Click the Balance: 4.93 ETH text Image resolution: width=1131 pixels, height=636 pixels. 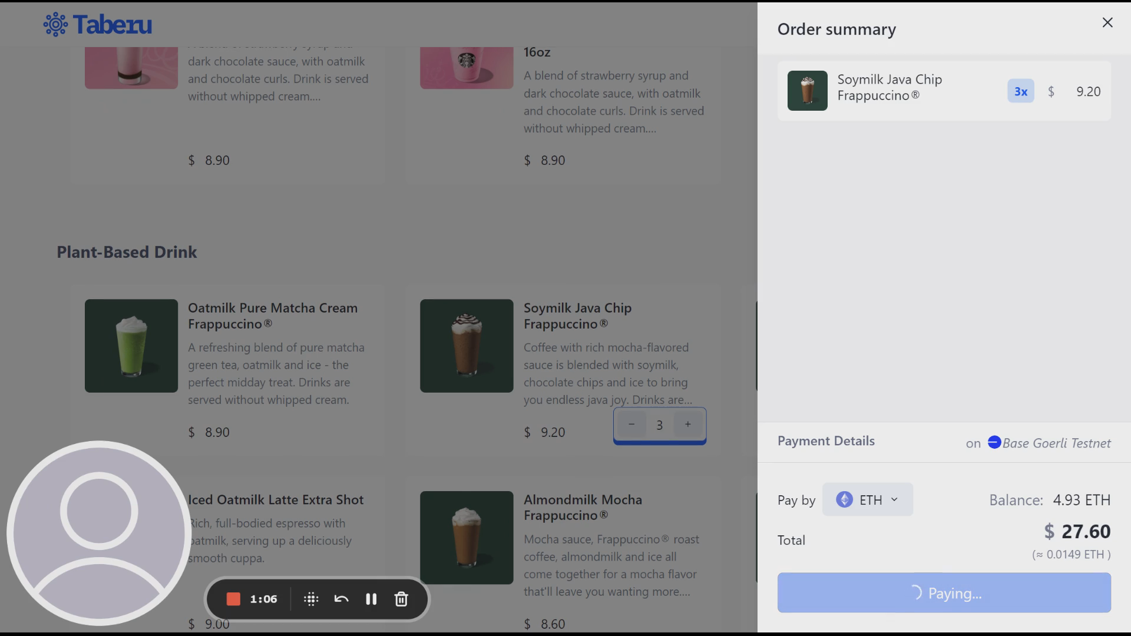point(1050,500)
